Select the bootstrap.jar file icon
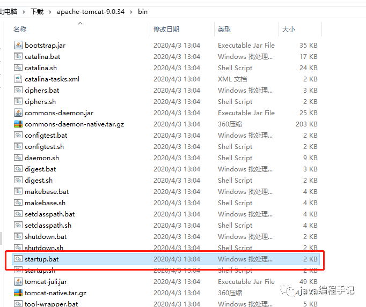The height and width of the screenshot is (307, 366). click(x=18, y=45)
